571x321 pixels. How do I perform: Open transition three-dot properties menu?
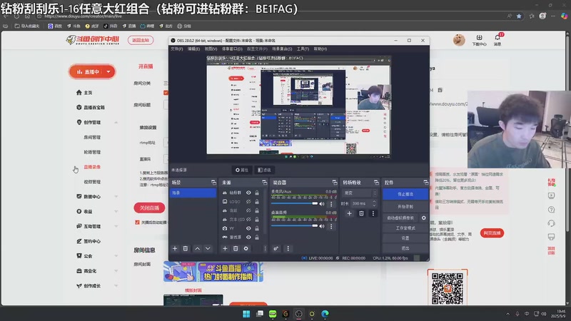pyautogui.click(x=373, y=213)
